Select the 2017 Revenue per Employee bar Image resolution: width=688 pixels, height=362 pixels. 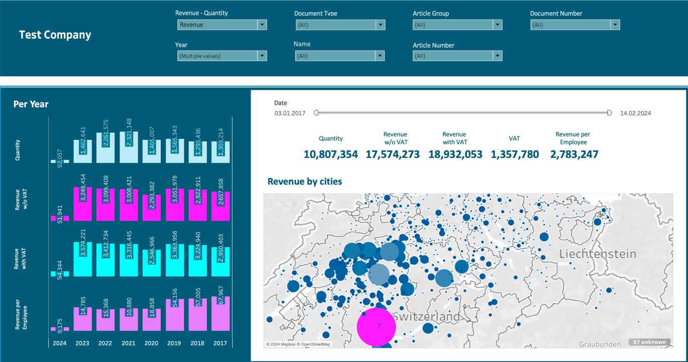221,313
